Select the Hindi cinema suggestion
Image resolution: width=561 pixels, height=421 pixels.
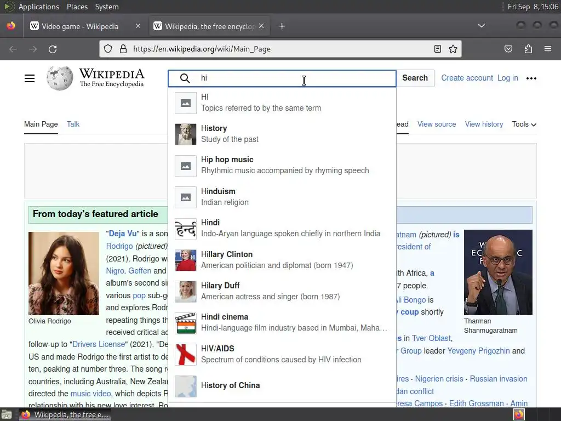282,323
